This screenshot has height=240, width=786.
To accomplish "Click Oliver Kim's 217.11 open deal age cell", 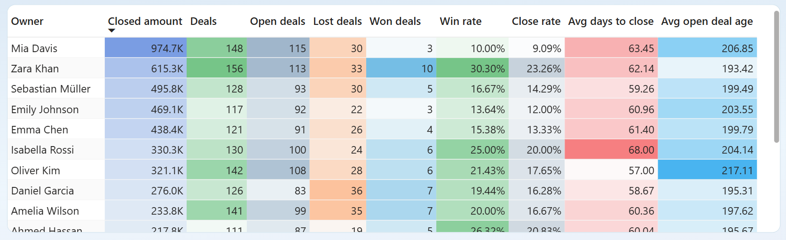I will (707, 170).
